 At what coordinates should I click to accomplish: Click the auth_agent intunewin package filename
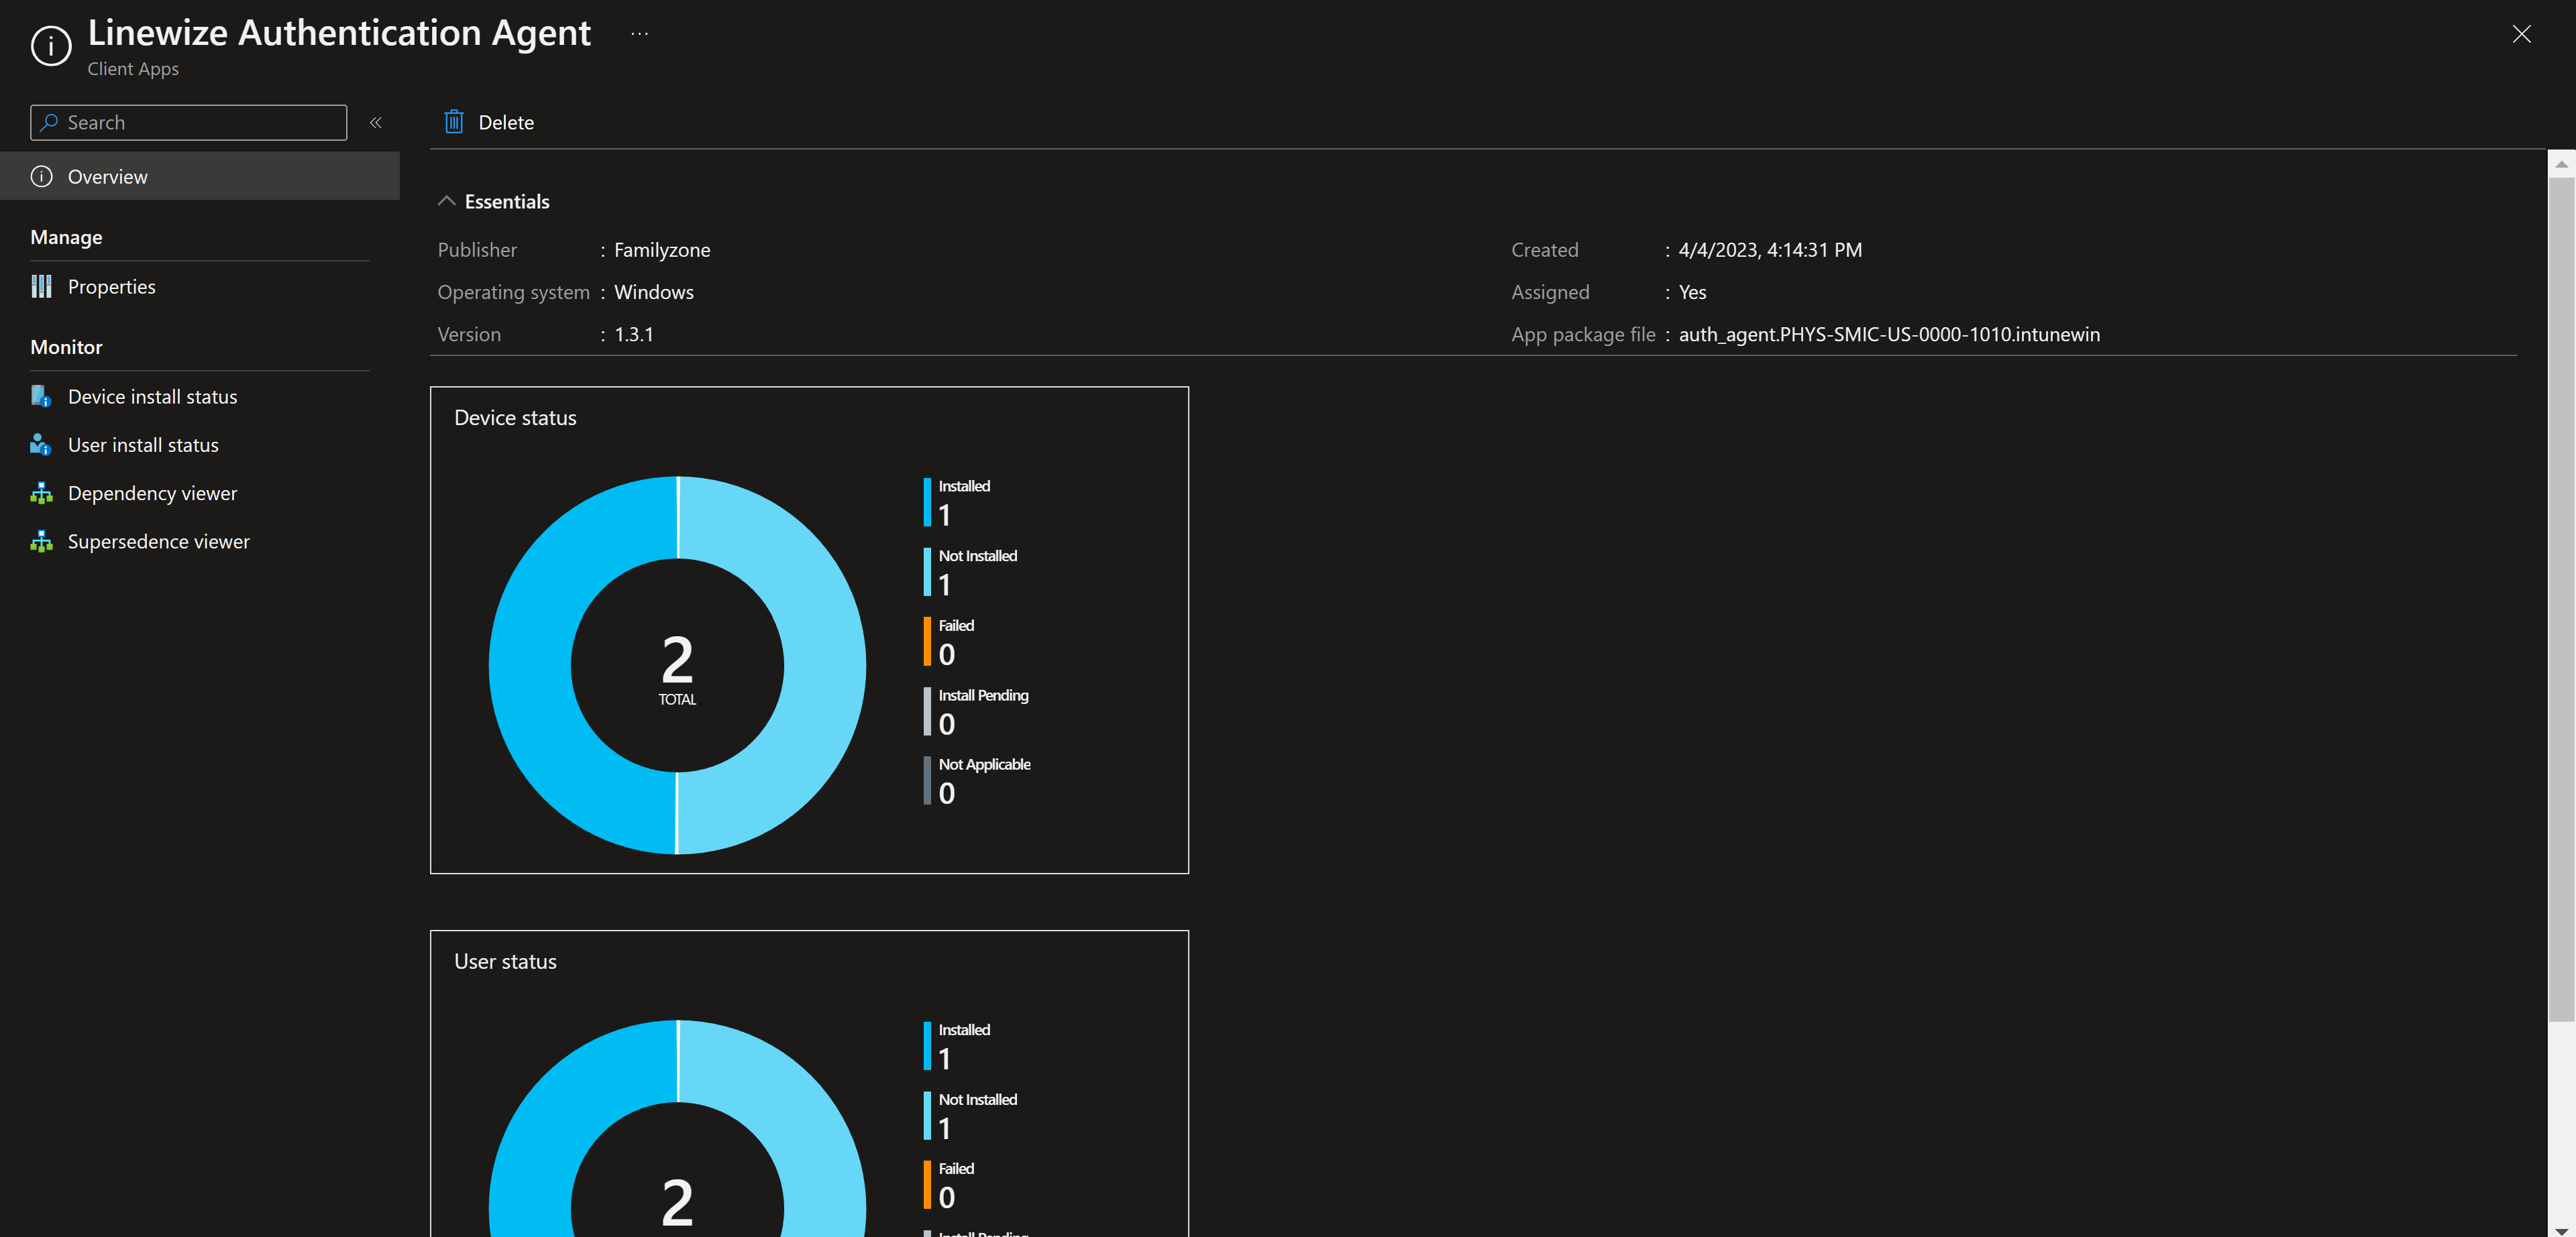pyautogui.click(x=1889, y=334)
